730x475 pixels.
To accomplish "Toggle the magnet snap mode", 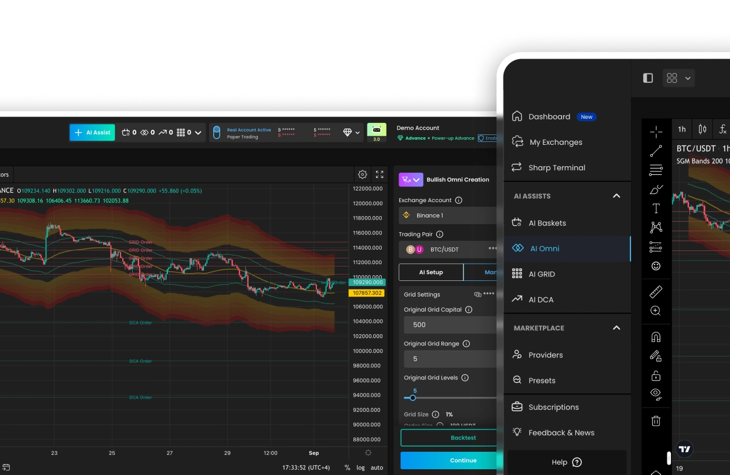I will (x=656, y=337).
